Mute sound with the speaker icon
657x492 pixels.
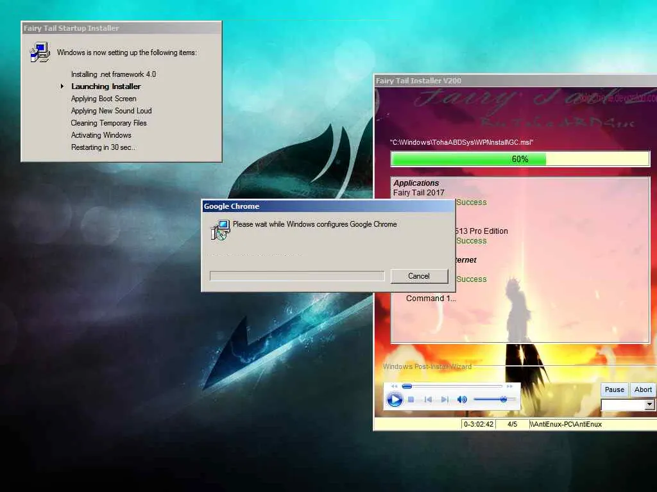pyautogui.click(x=462, y=400)
